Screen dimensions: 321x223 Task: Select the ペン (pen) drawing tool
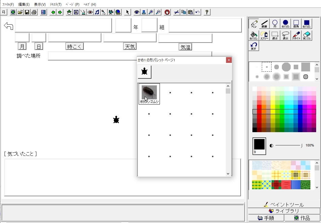(254, 24)
